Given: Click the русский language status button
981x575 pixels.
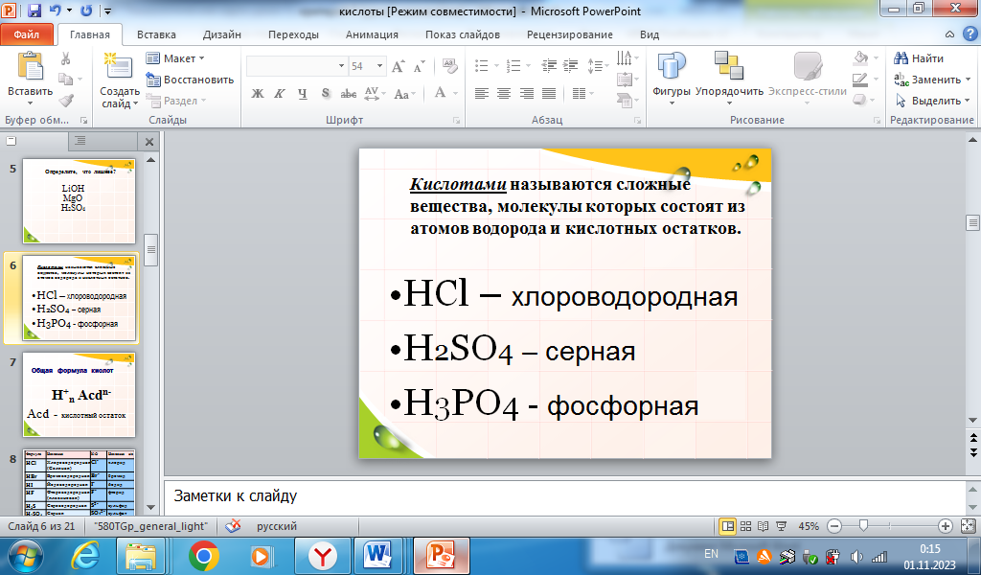Looking at the screenshot, I should click(x=277, y=526).
